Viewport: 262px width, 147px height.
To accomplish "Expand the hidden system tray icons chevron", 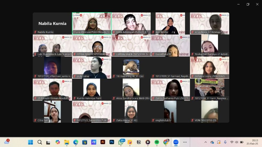I will coord(205,142).
